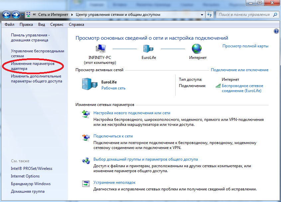Viewport: 281px width, 202px height.
Task: Expand the address bar history dropdown
Action: [x=202, y=15]
